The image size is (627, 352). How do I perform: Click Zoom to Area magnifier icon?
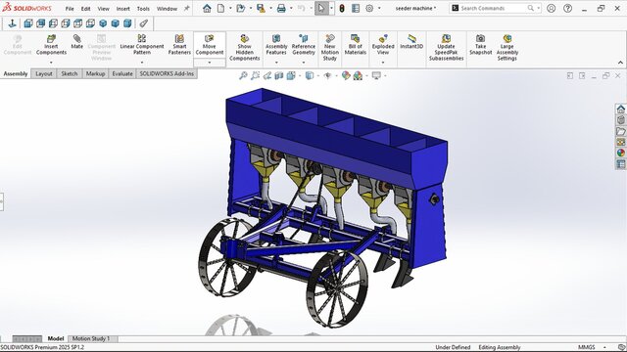point(255,75)
